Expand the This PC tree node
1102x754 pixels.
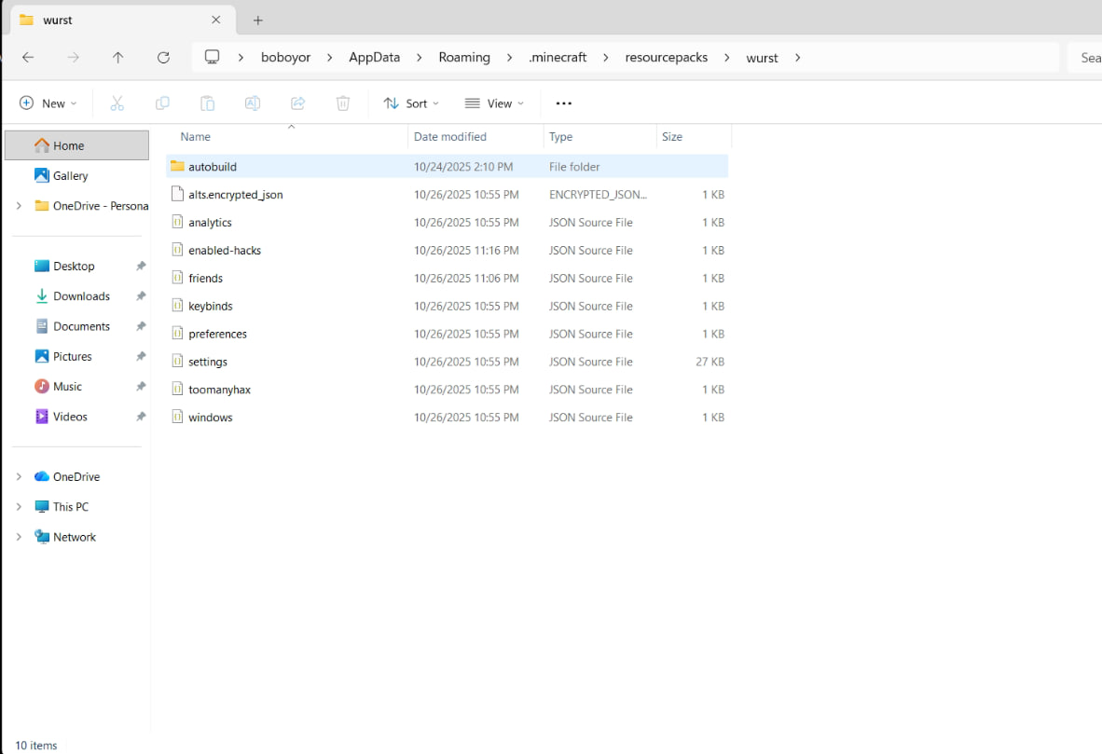pyautogui.click(x=19, y=507)
